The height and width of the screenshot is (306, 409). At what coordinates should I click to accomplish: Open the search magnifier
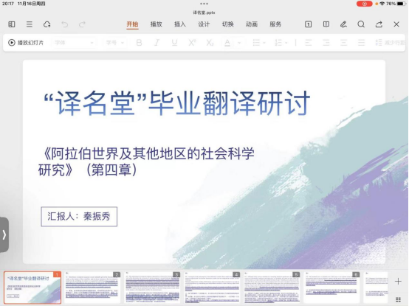point(361,24)
